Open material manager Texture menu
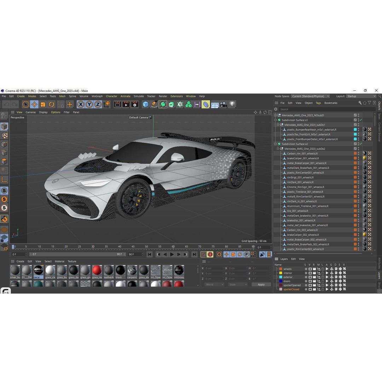382x382 pixels. point(72,261)
